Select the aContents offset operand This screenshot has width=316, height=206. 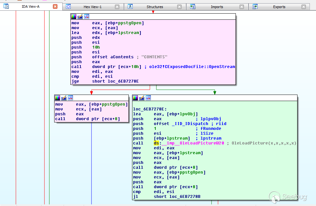pyautogui.click(x=123, y=57)
